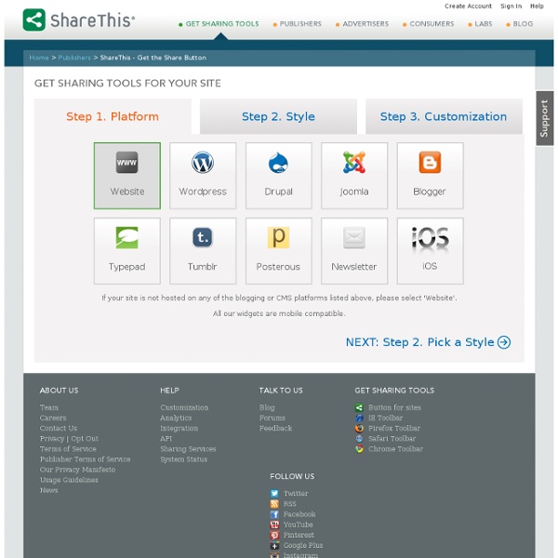Open the Privacy footer link

pyautogui.click(x=52, y=438)
